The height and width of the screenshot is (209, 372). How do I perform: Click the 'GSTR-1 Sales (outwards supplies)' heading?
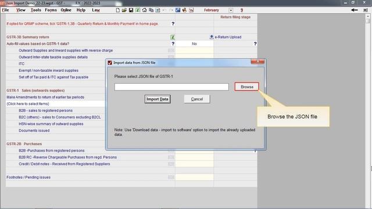pos(35,91)
